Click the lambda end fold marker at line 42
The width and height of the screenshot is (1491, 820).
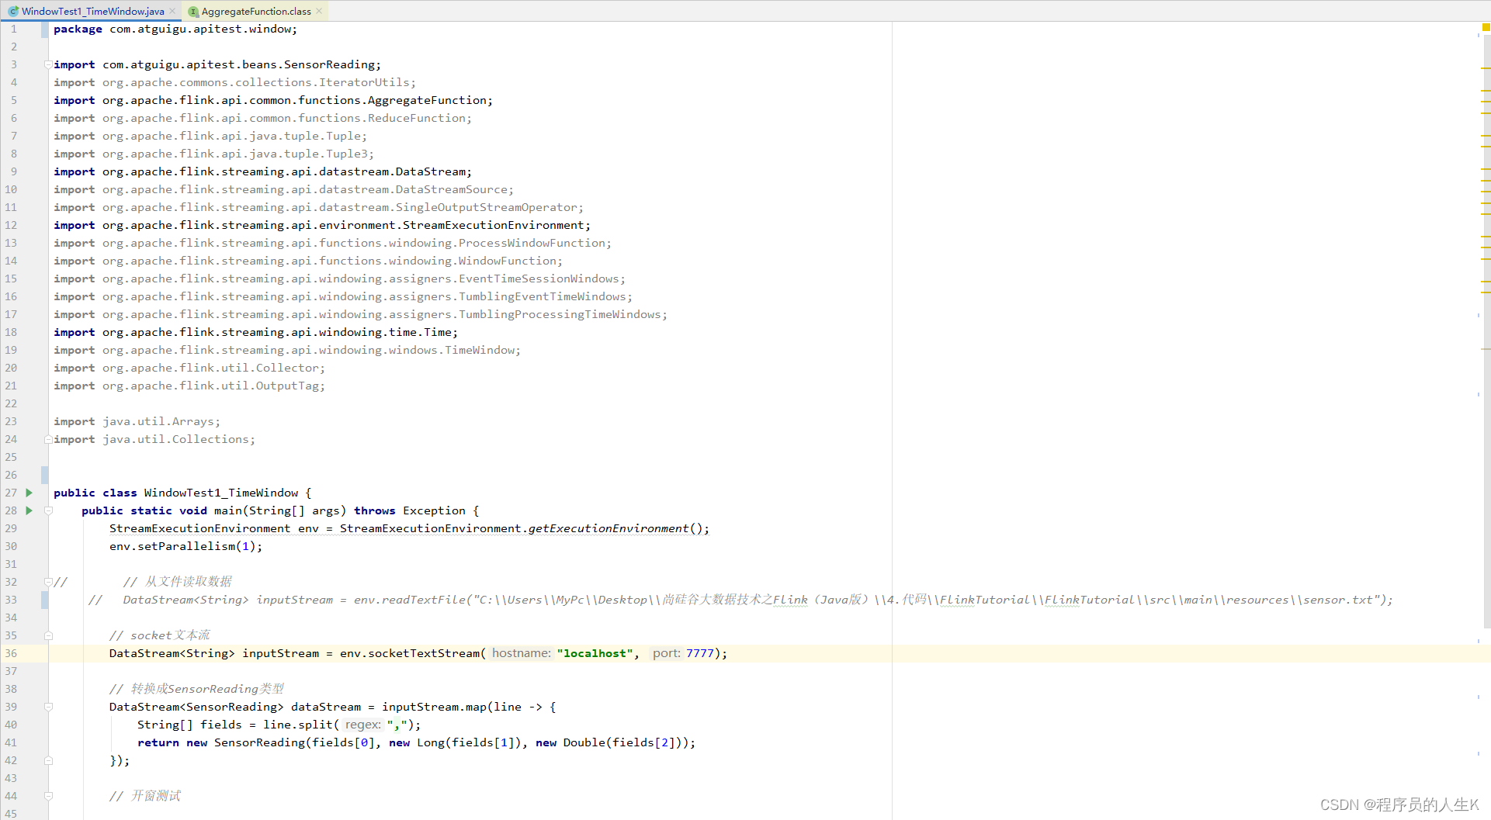[x=48, y=760]
